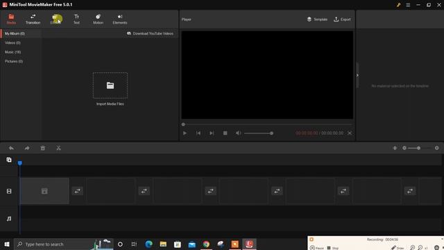
Task: Open the key upgrade icon in title bar
Action: (x=398, y=5)
